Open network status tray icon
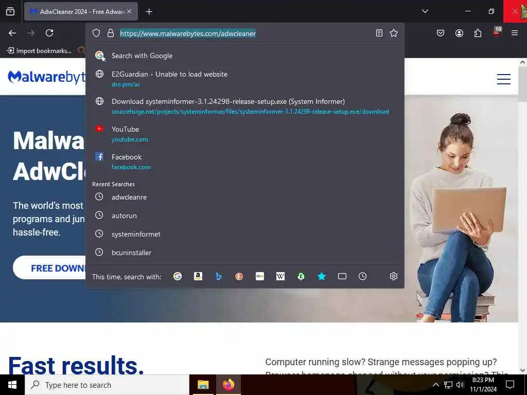This screenshot has height=395, width=527. point(448,385)
